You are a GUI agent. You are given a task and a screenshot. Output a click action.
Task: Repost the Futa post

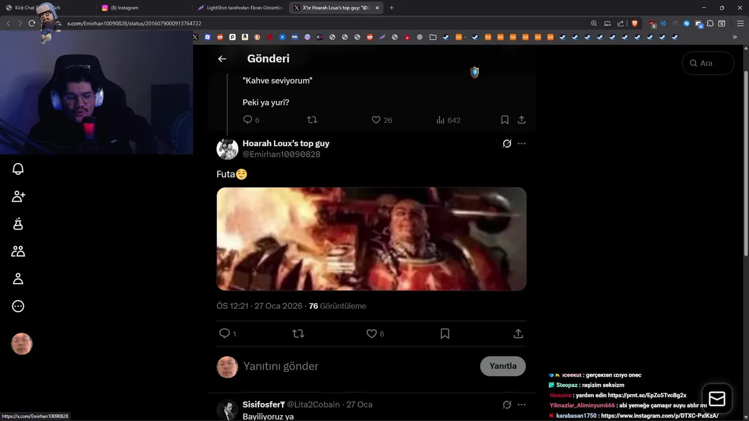coord(298,333)
